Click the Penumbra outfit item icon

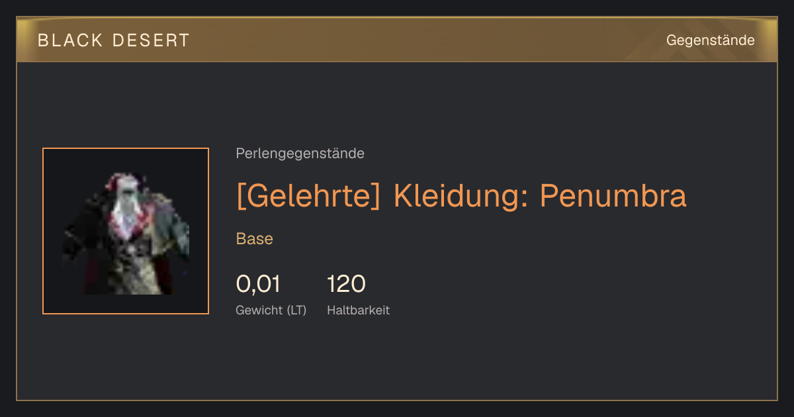pos(126,231)
